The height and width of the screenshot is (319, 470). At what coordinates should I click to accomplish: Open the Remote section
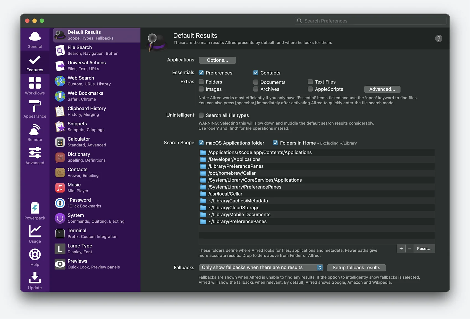coord(35,133)
